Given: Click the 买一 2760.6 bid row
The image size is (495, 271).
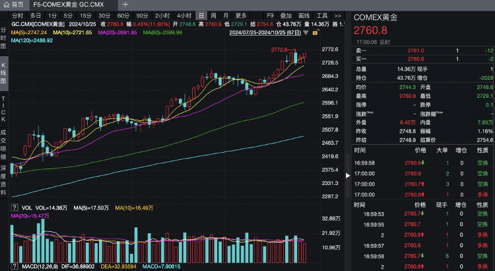Looking at the screenshot, I should 423,59.
